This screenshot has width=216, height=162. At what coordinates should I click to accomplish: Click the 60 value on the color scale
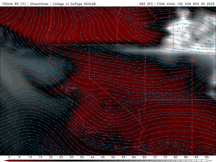pyautogui.click(x=134, y=157)
